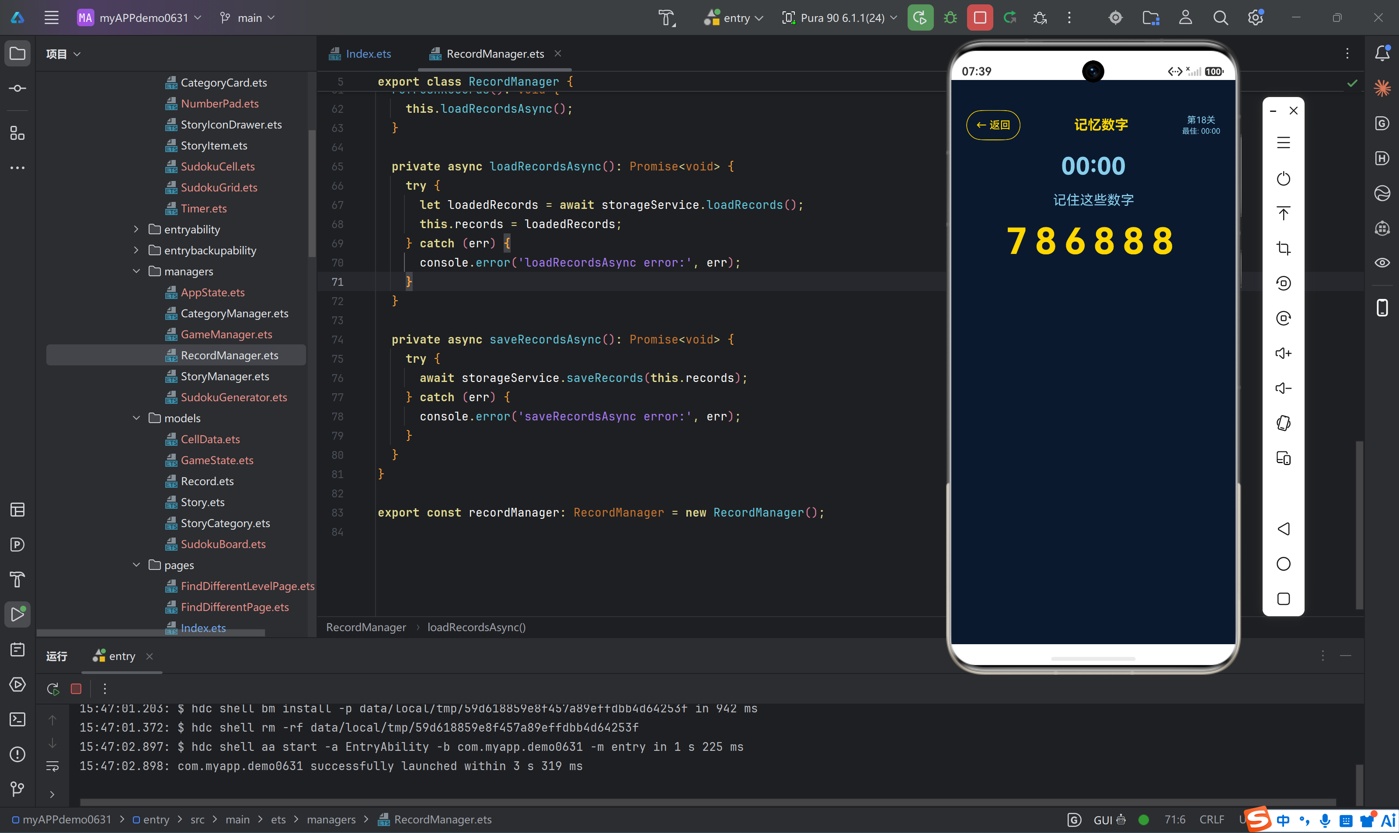
Task: Close the RecordManager.ets tab
Action: pos(558,53)
